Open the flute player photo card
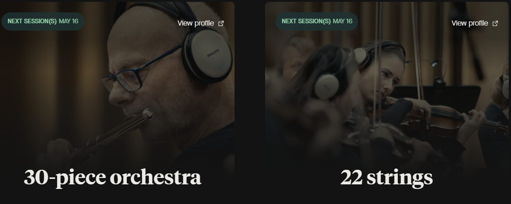 coord(117,101)
